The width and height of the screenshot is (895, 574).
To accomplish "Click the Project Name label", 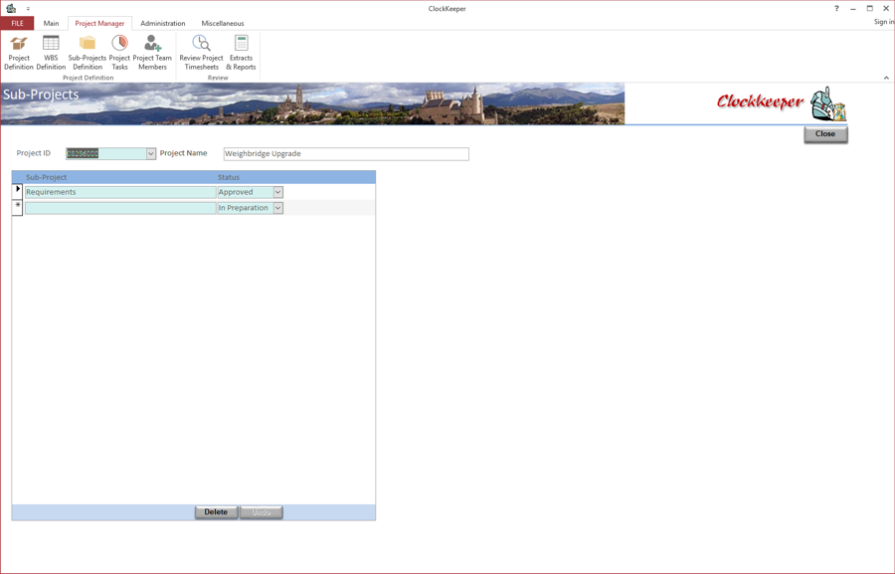I will pyautogui.click(x=183, y=153).
